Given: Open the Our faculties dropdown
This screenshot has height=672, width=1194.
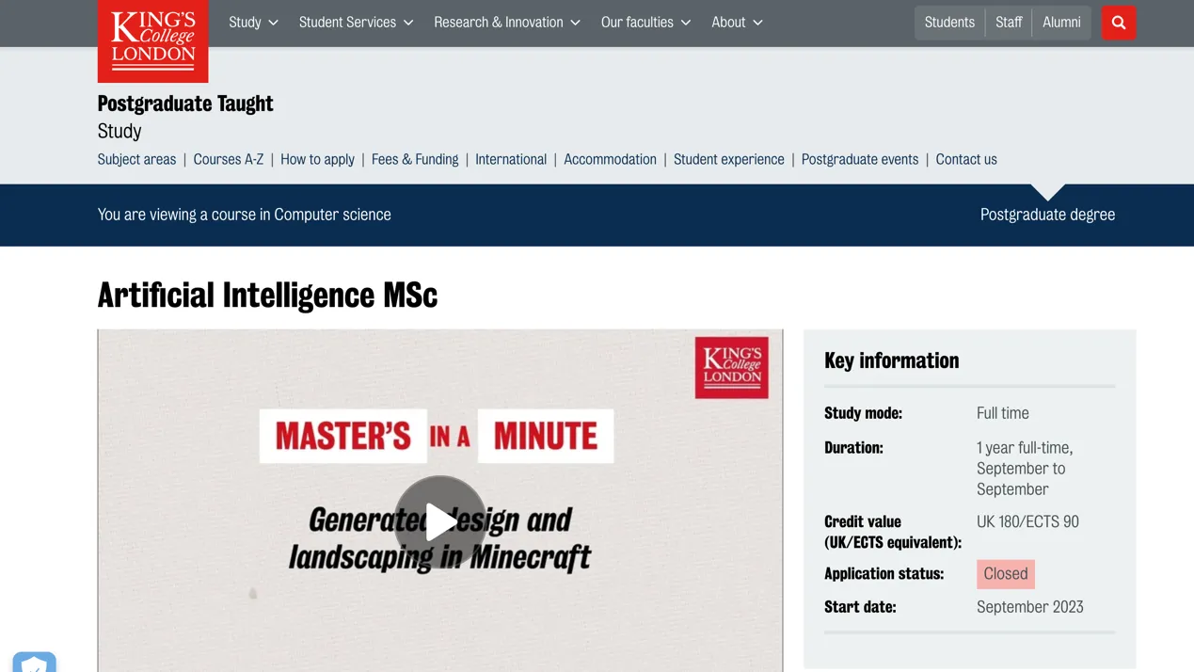Looking at the screenshot, I should 645,23.
